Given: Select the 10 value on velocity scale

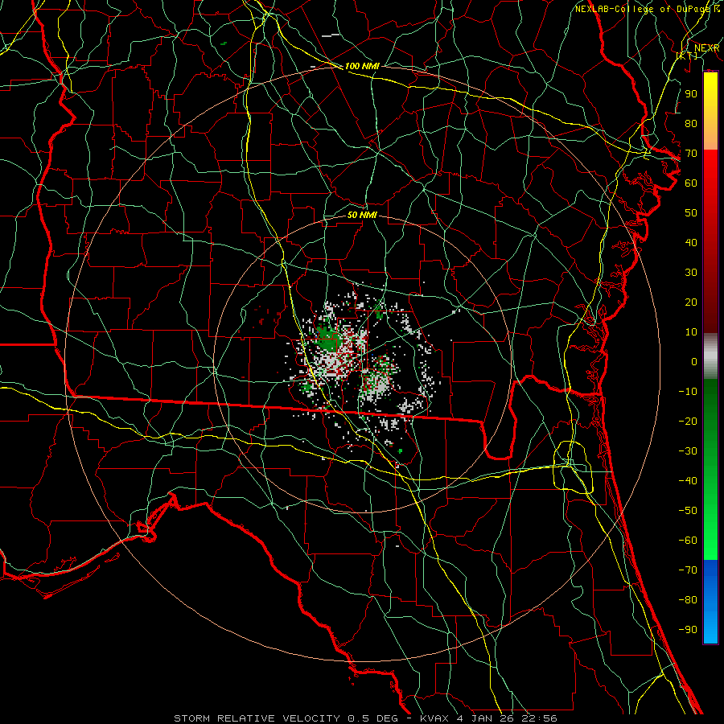Looking at the screenshot, I should (x=691, y=332).
